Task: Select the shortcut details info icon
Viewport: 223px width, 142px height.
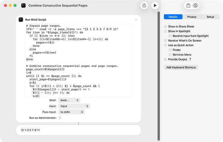Action: 196,6
